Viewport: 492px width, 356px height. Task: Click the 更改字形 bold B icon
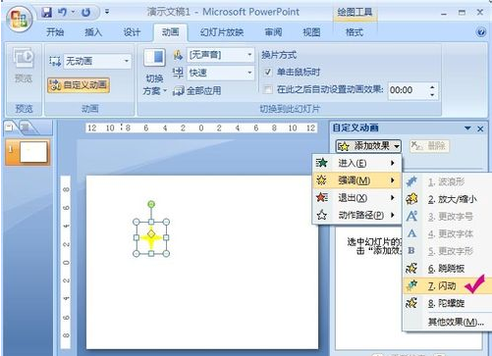click(411, 251)
